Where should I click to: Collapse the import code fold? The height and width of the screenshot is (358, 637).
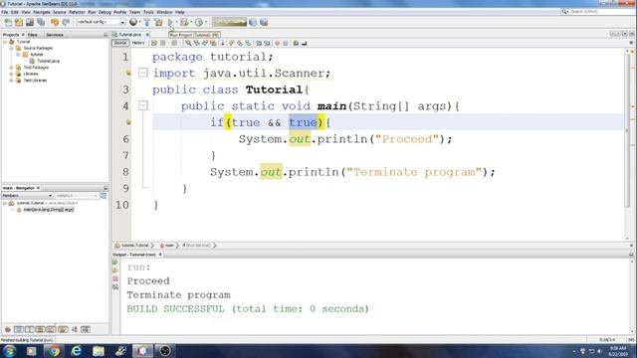143,73
